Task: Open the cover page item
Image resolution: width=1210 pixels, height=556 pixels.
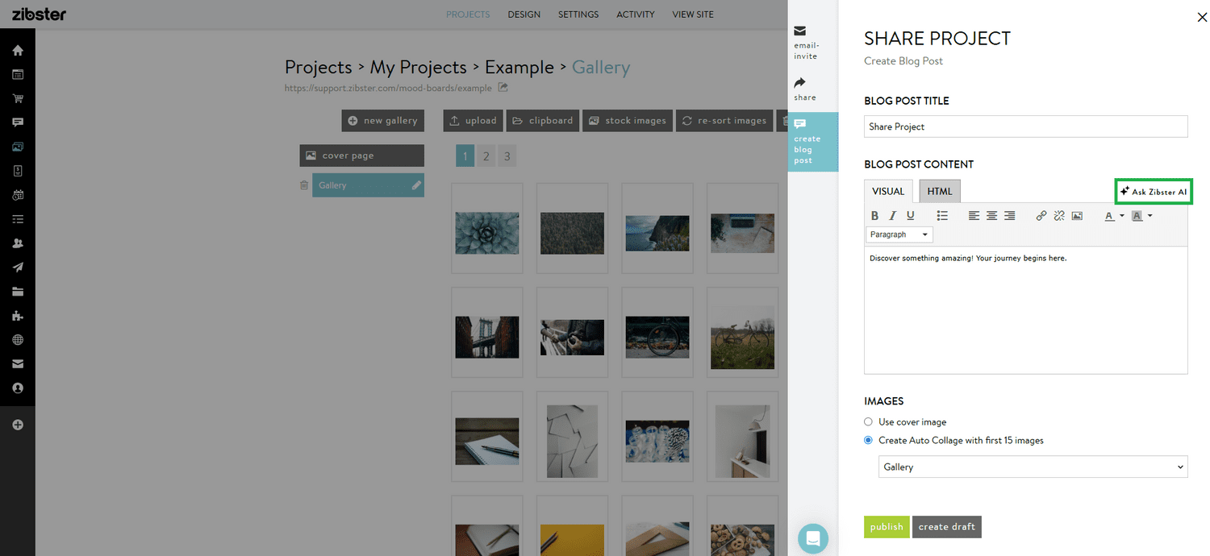Action: pyautogui.click(x=361, y=156)
